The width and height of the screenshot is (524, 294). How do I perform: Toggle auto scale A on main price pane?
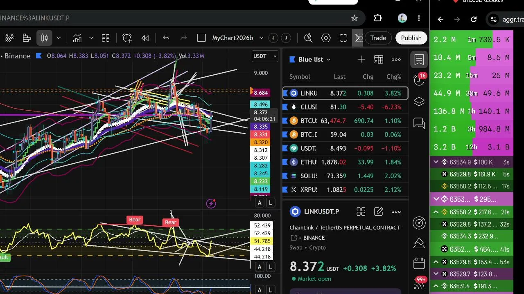tap(260, 203)
